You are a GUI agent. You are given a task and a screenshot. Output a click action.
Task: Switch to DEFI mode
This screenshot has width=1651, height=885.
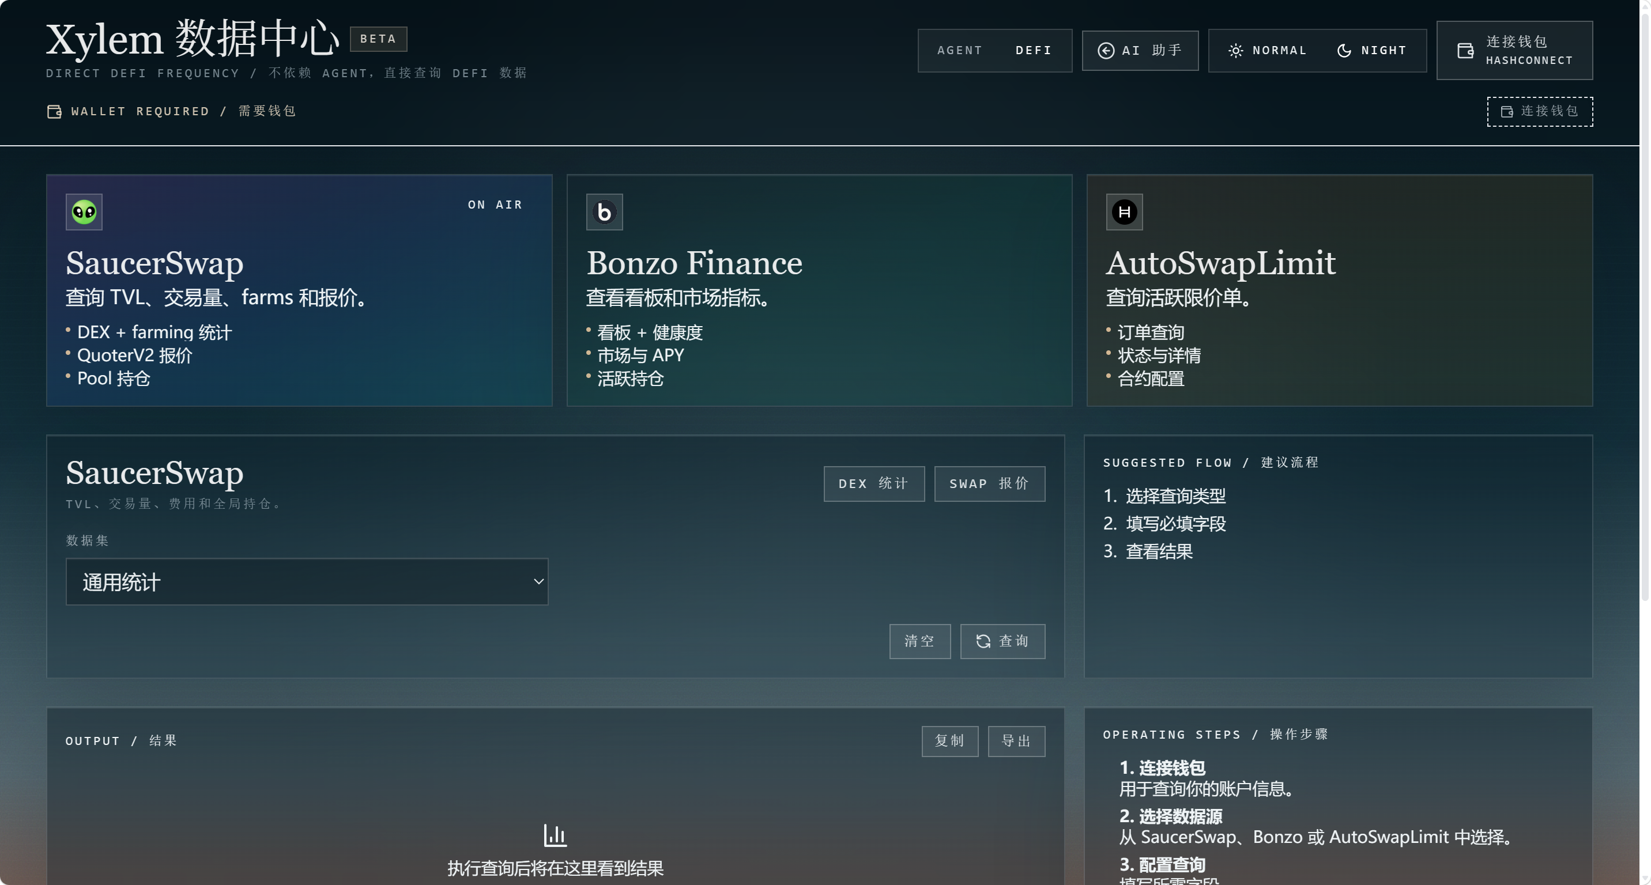pyautogui.click(x=1033, y=51)
